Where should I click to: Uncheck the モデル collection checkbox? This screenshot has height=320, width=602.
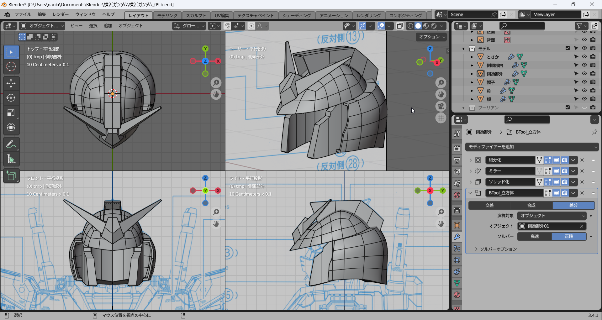point(568,48)
